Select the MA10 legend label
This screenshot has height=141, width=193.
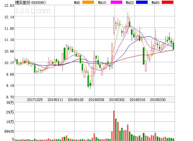coord(102,3)
